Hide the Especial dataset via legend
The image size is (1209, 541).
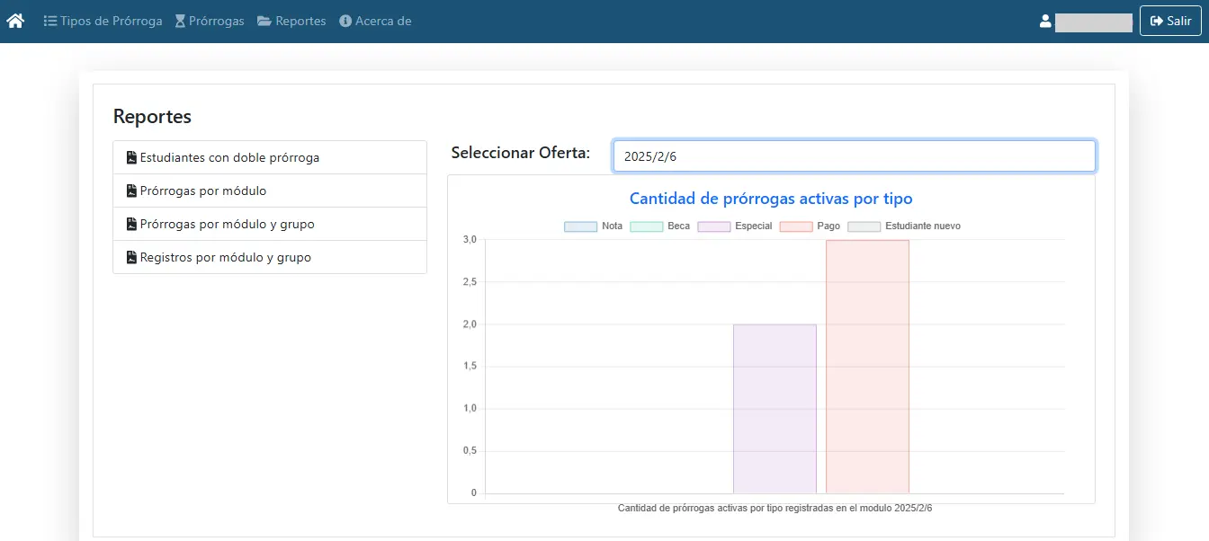click(x=735, y=226)
